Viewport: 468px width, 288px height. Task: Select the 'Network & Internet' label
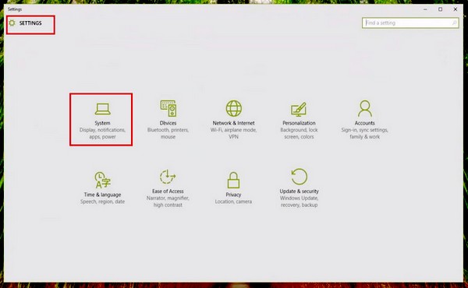(234, 123)
